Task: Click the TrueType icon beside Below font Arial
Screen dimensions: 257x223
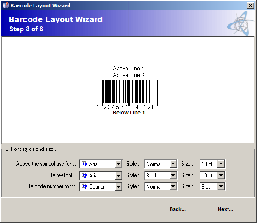Action: [x=85, y=175]
